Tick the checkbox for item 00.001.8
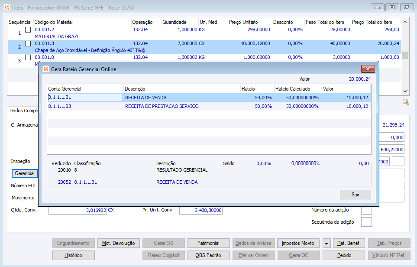This screenshot has width=417, height=267. [28, 57]
